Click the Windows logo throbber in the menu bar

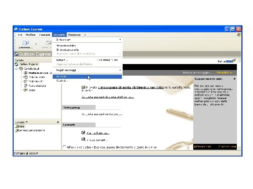239,35
